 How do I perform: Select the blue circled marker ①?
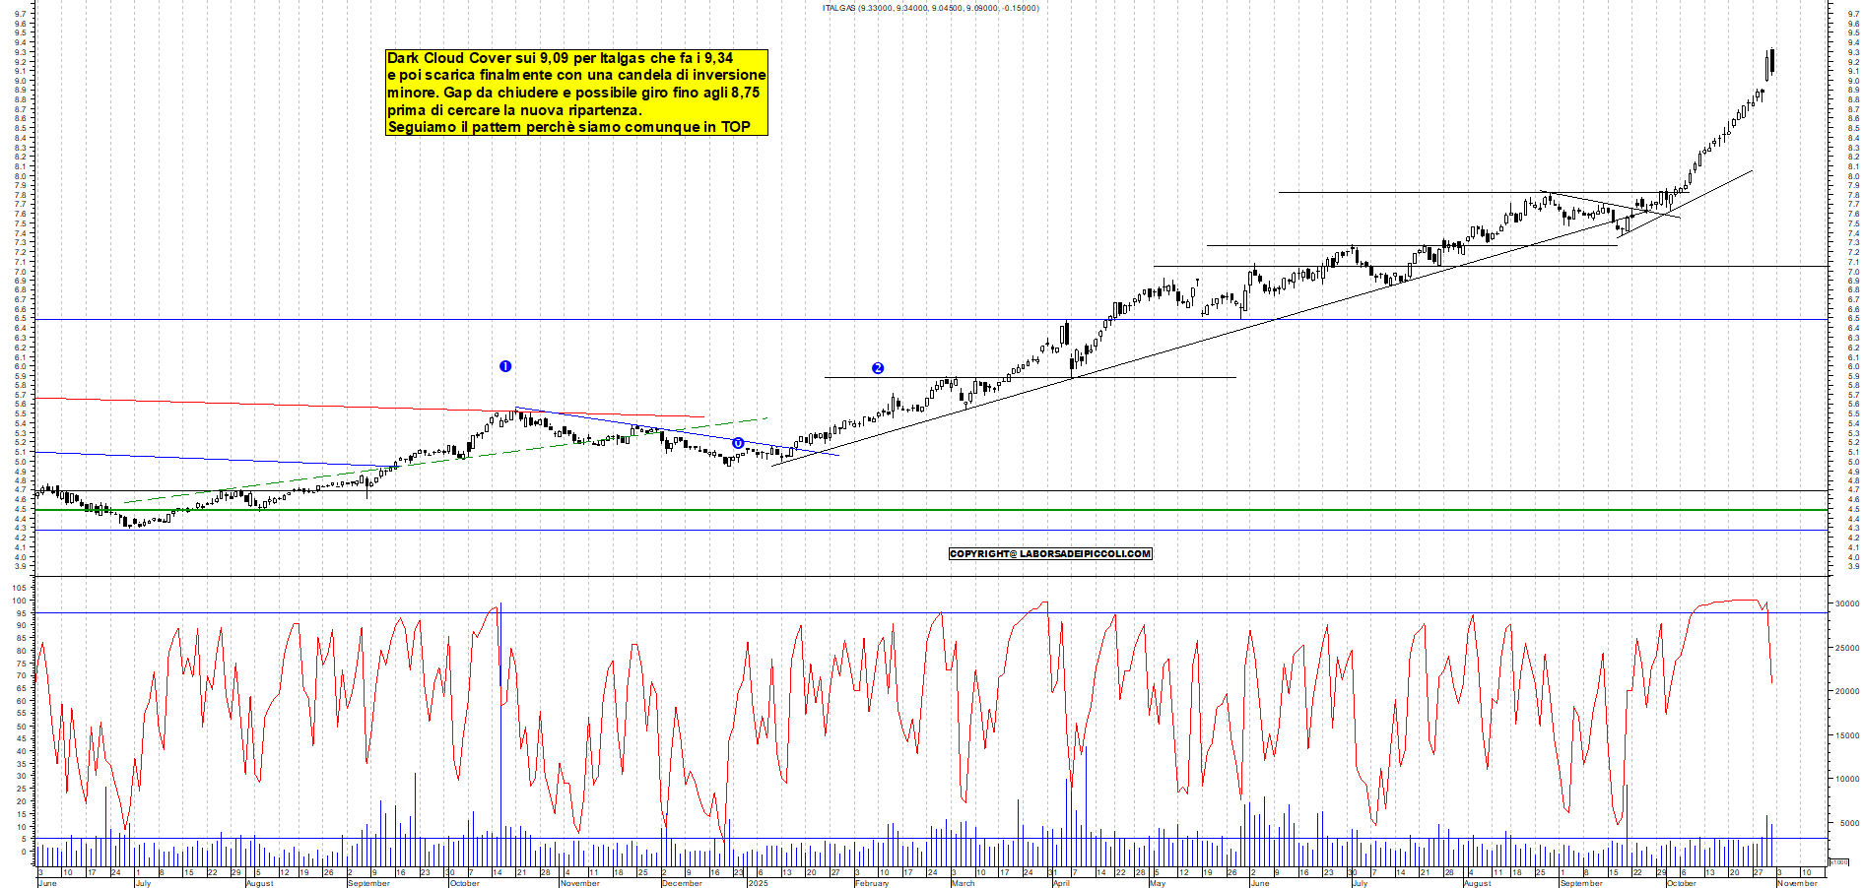pyautogui.click(x=505, y=366)
